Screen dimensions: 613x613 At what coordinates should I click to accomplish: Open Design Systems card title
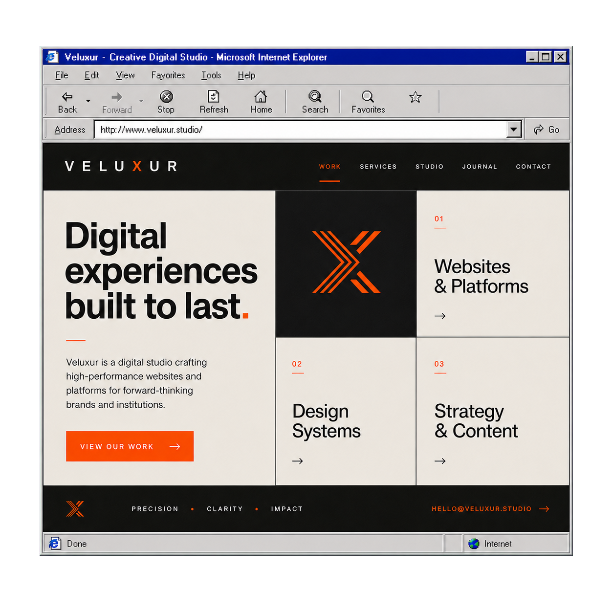326,421
